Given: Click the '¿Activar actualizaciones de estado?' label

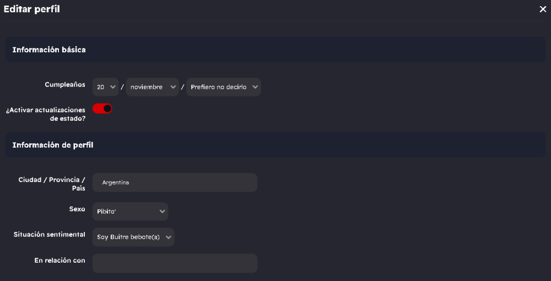Looking at the screenshot, I should (45, 114).
